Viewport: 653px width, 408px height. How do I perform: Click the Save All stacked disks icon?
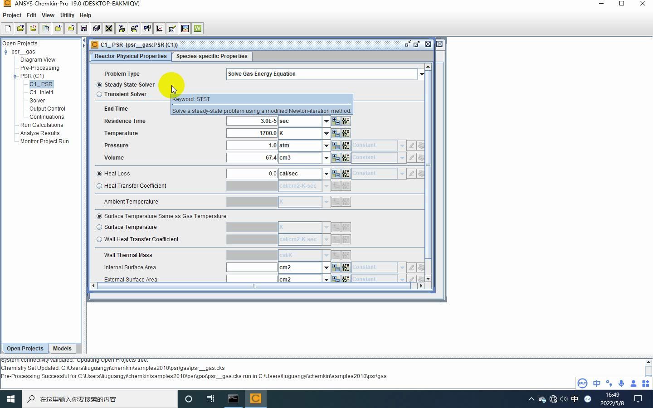[97, 29]
